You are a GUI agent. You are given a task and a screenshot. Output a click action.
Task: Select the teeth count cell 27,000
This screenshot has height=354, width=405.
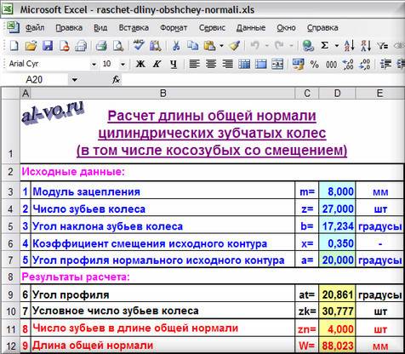[337, 208]
